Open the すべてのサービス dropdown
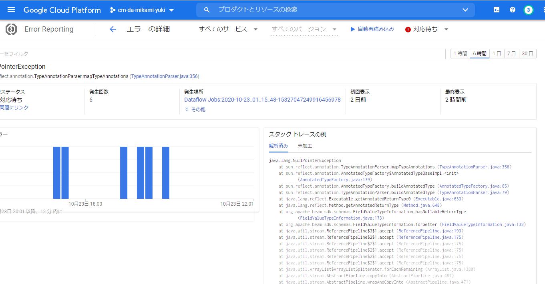The image size is (545, 284). tap(228, 29)
